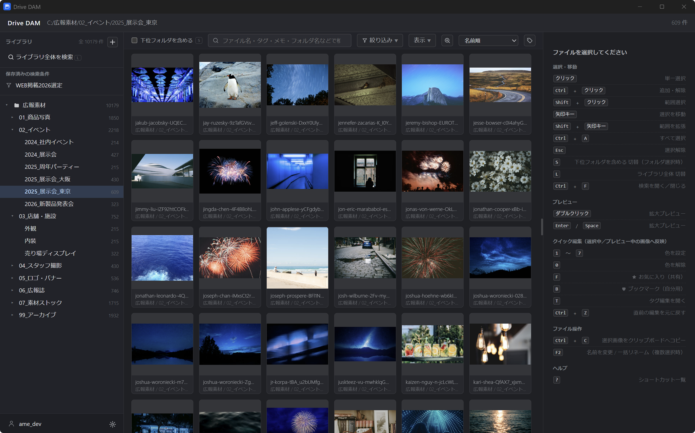Click the file name search field
Viewport: 695px width, 433px height.
279,40
